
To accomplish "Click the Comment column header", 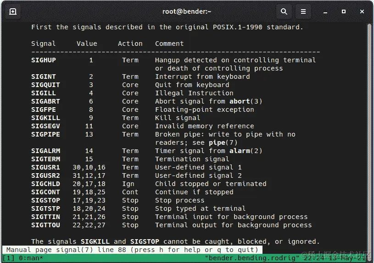I will [x=169, y=44].
